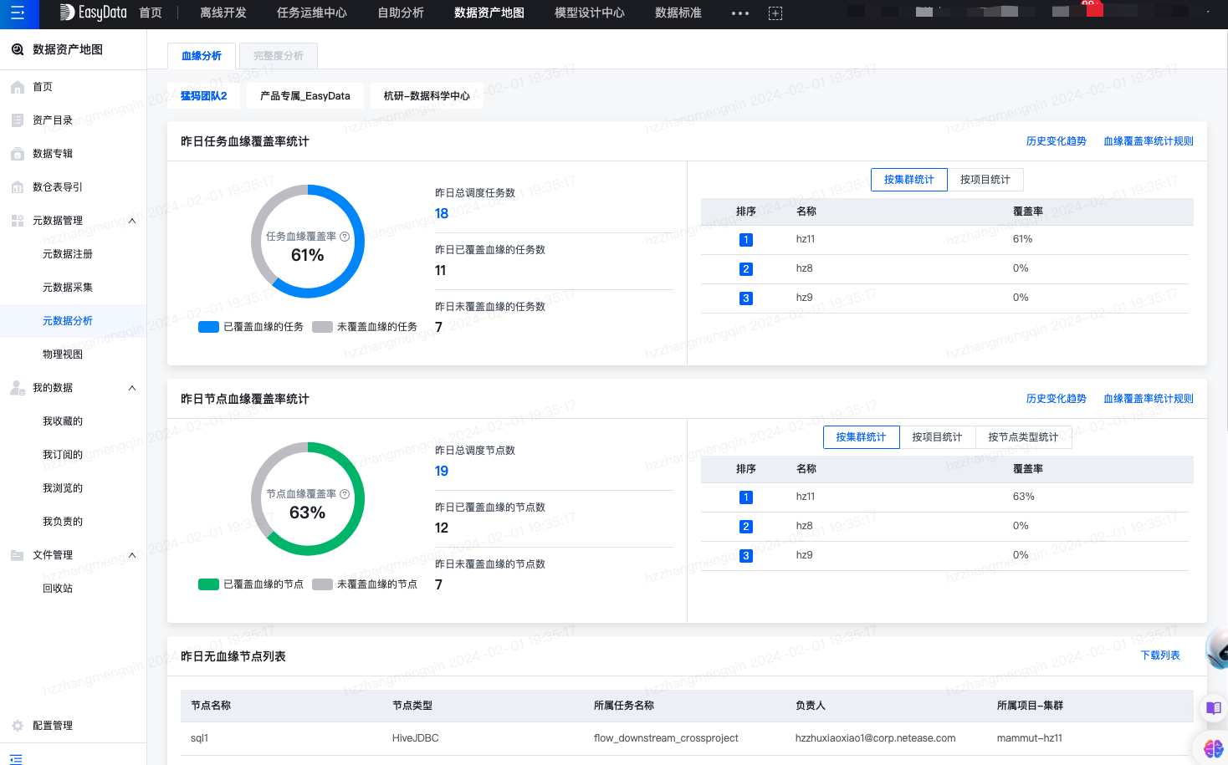Switch task statistics to 按项目统计
This screenshot has width=1228, height=765.
click(x=985, y=180)
